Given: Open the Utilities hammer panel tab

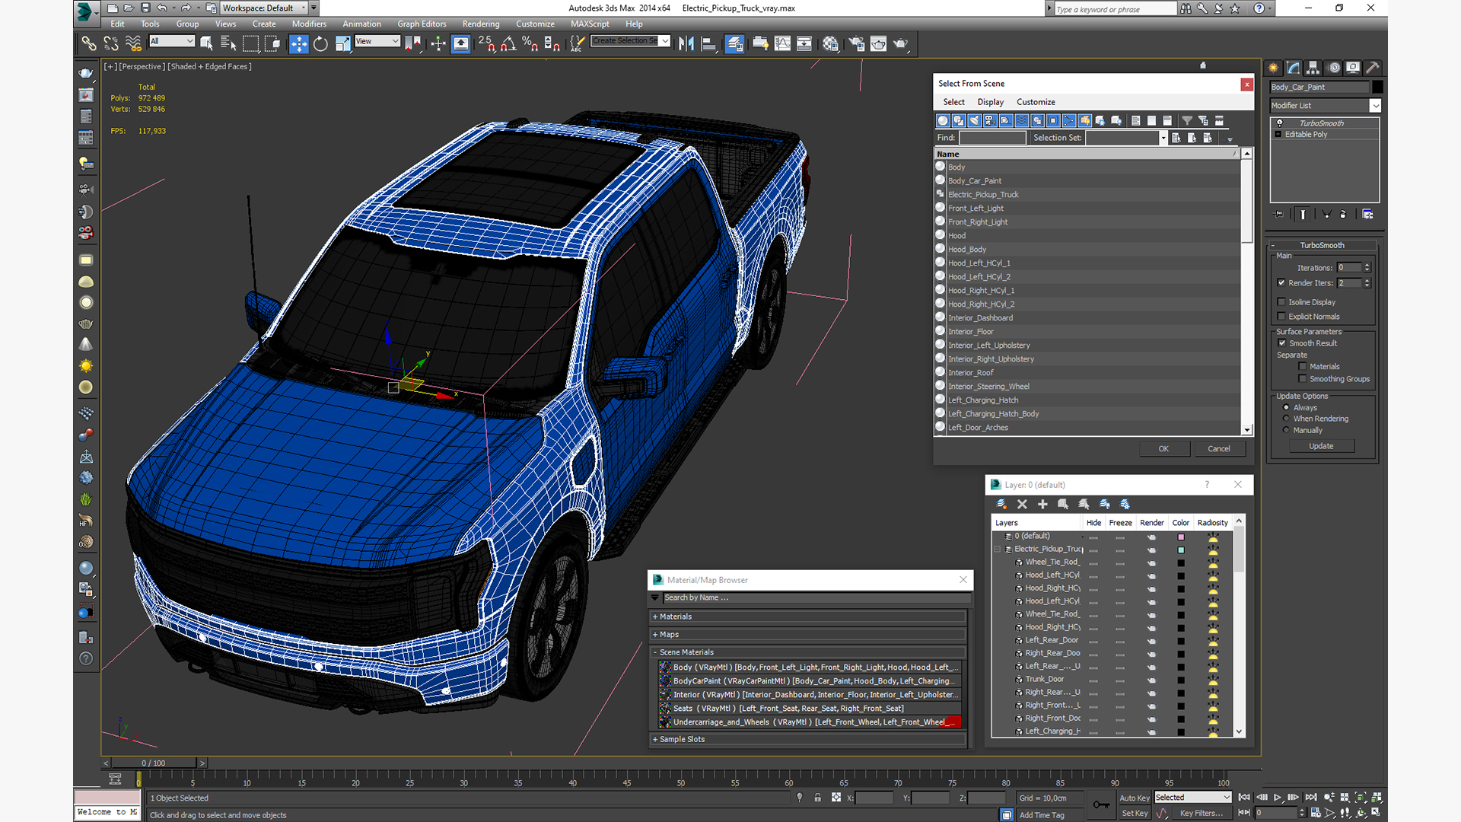Looking at the screenshot, I should [x=1373, y=68].
